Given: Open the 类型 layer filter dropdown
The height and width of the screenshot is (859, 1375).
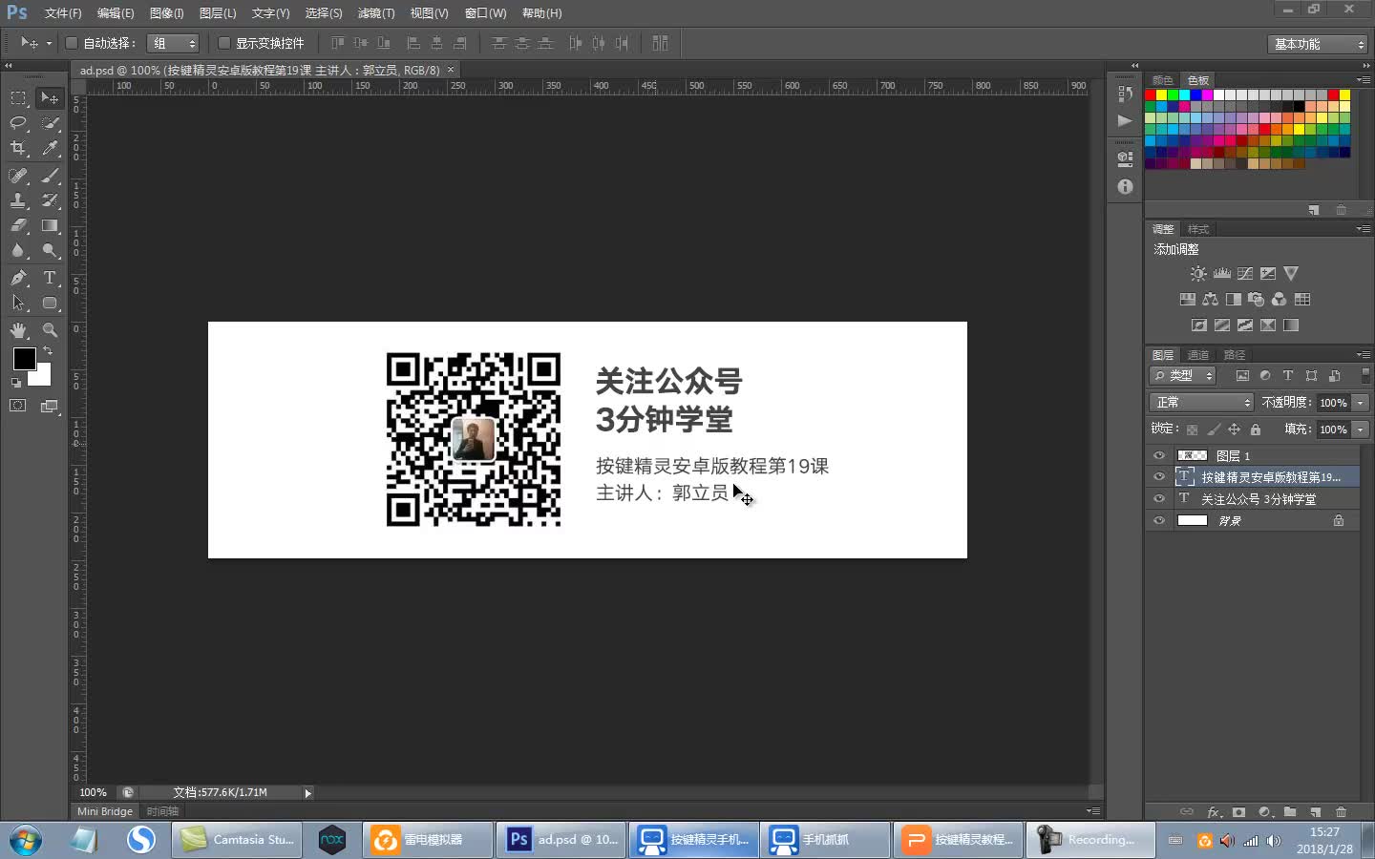Looking at the screenshot, I should pyautogui.click(x=1183, y=375).
